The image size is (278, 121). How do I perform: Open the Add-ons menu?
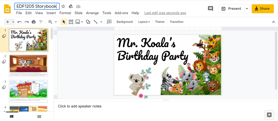121,13
